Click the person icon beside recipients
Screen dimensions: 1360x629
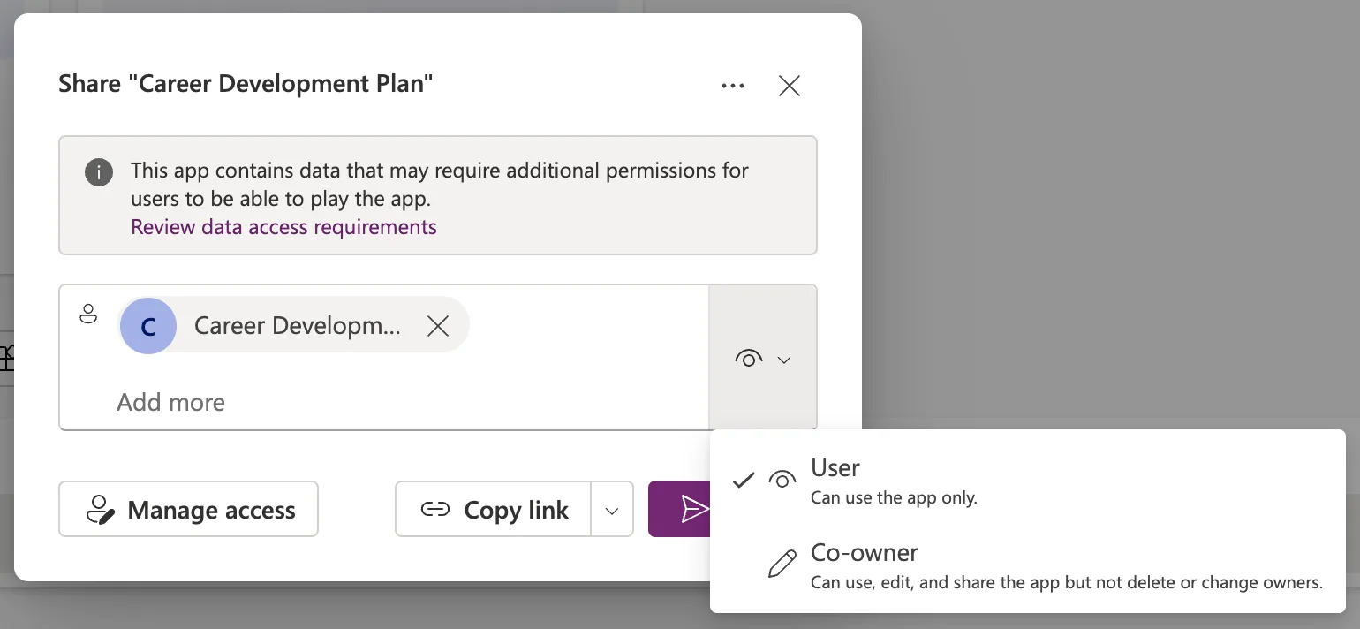(88, 314)
